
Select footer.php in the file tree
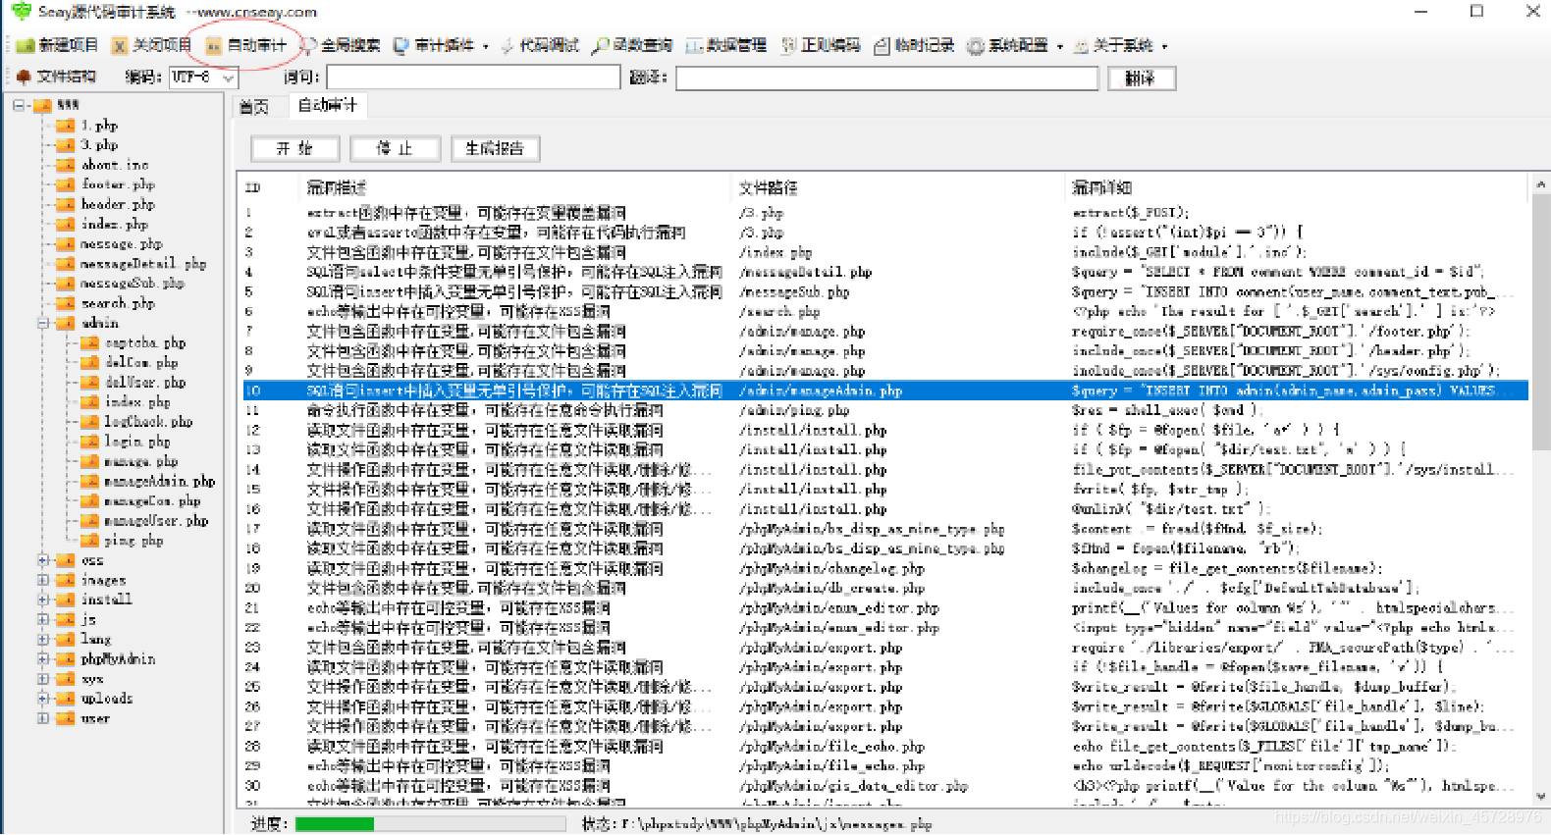point(118,184)
